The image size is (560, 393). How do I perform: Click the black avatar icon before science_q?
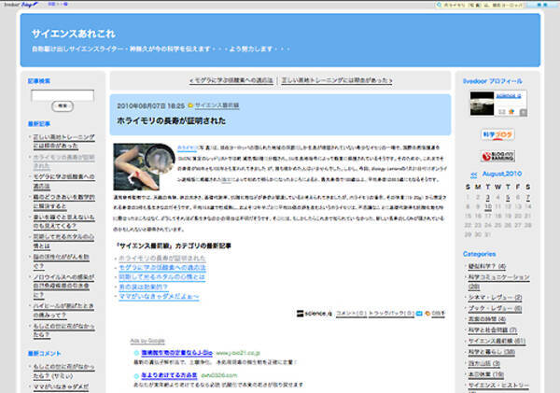click(x=300, y=314)
